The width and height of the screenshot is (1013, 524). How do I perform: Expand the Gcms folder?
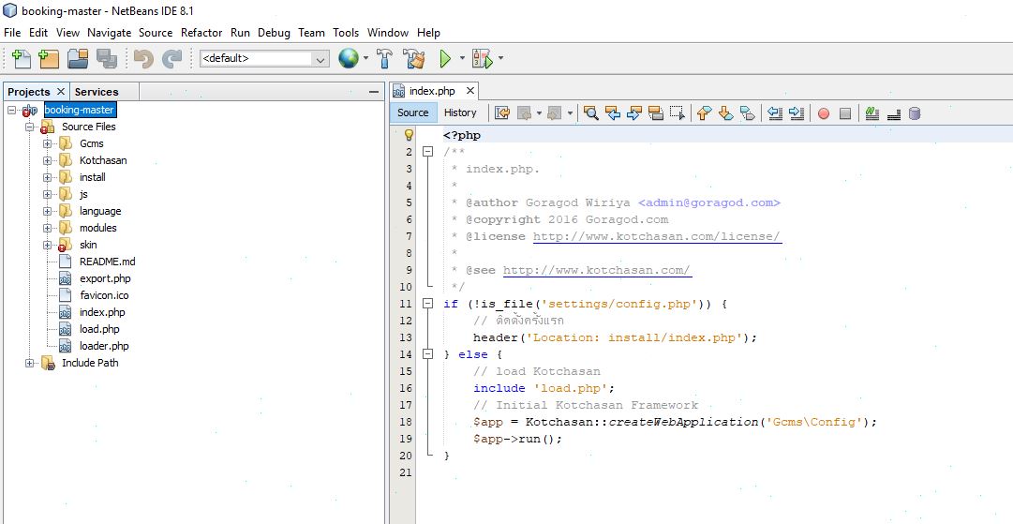[x=47, y=143]
